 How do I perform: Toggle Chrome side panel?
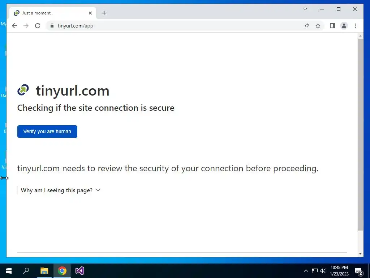332,26
